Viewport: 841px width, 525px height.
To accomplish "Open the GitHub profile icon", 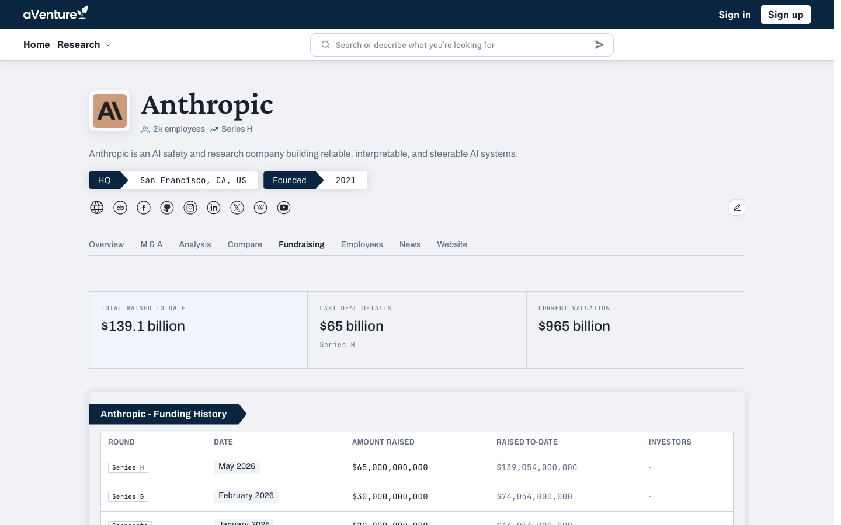I will 167,208.
